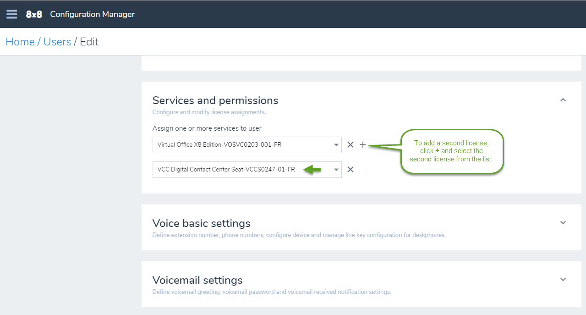Click the Configuration Manager title
586x315 pixels.
(93, 14)
